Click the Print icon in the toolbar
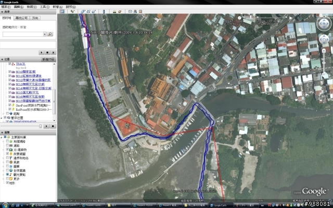333x208 pixels. pyautogui.click(x=135, y=11)
